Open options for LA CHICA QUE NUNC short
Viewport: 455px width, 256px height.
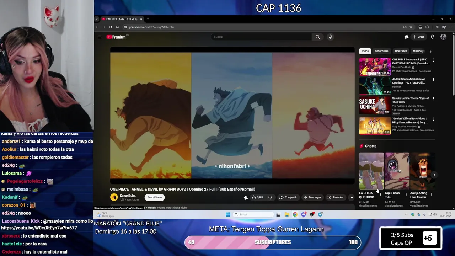tap(380, 194)
